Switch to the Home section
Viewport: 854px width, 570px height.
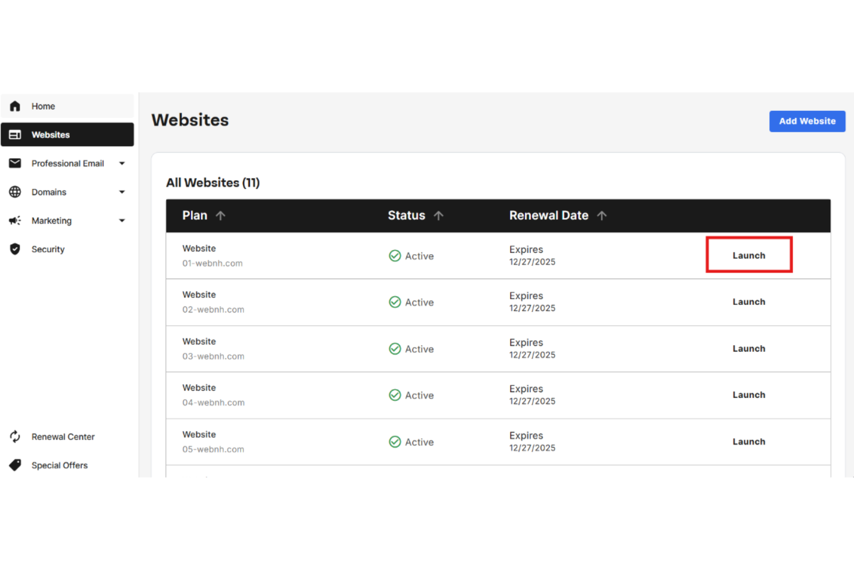pos(43,106)
